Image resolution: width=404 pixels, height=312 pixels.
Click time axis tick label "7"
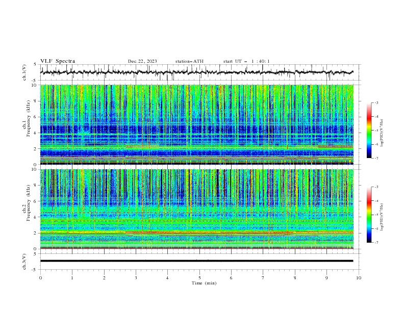click(263, 278)
